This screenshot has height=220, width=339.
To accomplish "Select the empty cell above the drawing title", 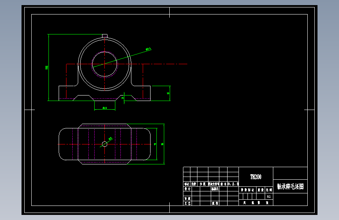I will (x=291, y=173).
